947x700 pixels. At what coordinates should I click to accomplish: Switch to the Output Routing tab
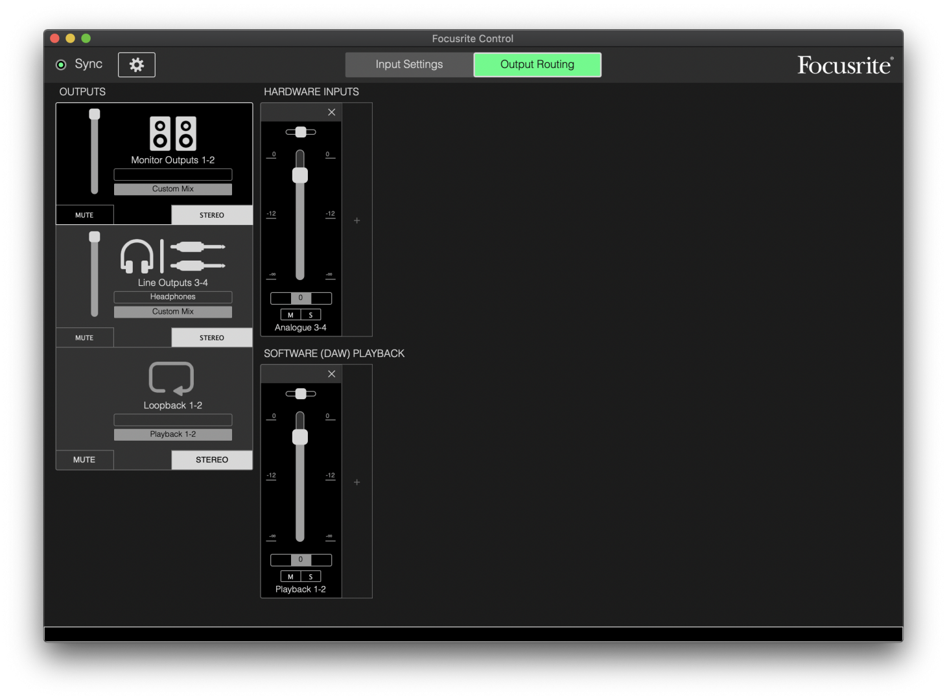pyautogui.click(x=537, y=65)
